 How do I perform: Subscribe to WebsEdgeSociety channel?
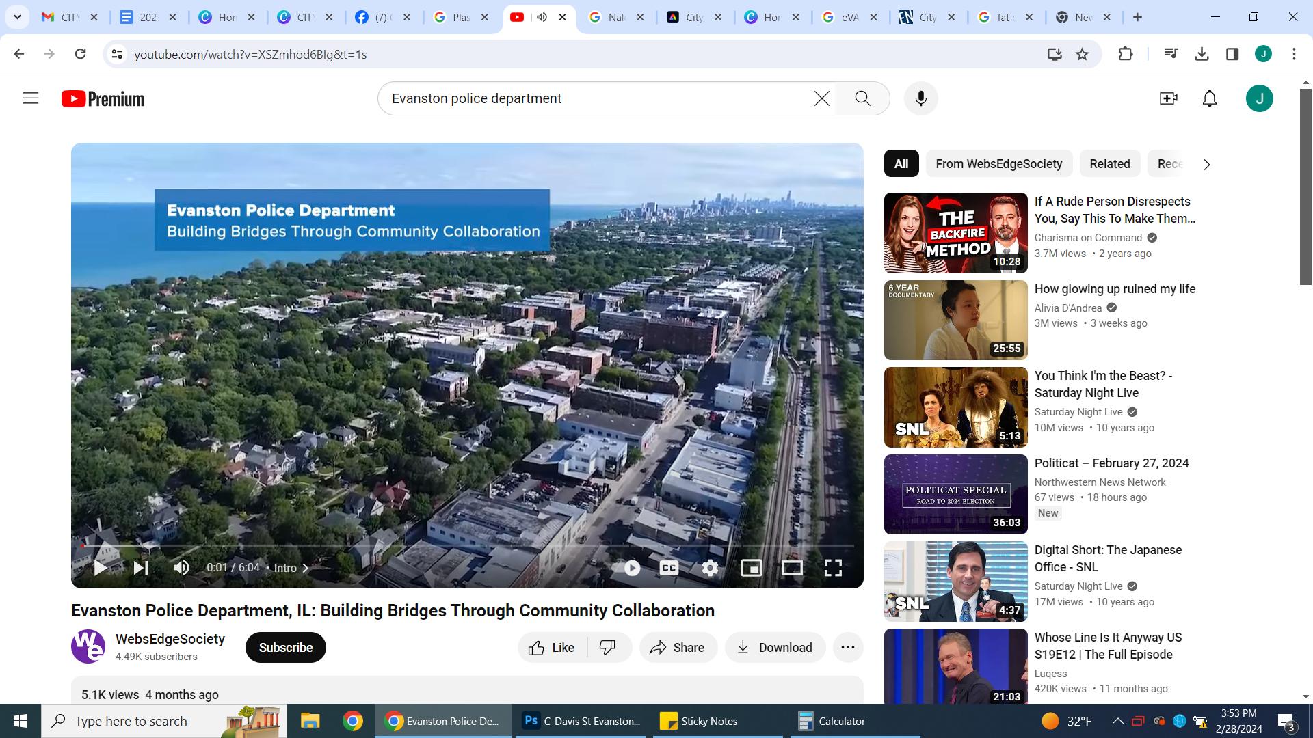[x=285, y=647]
